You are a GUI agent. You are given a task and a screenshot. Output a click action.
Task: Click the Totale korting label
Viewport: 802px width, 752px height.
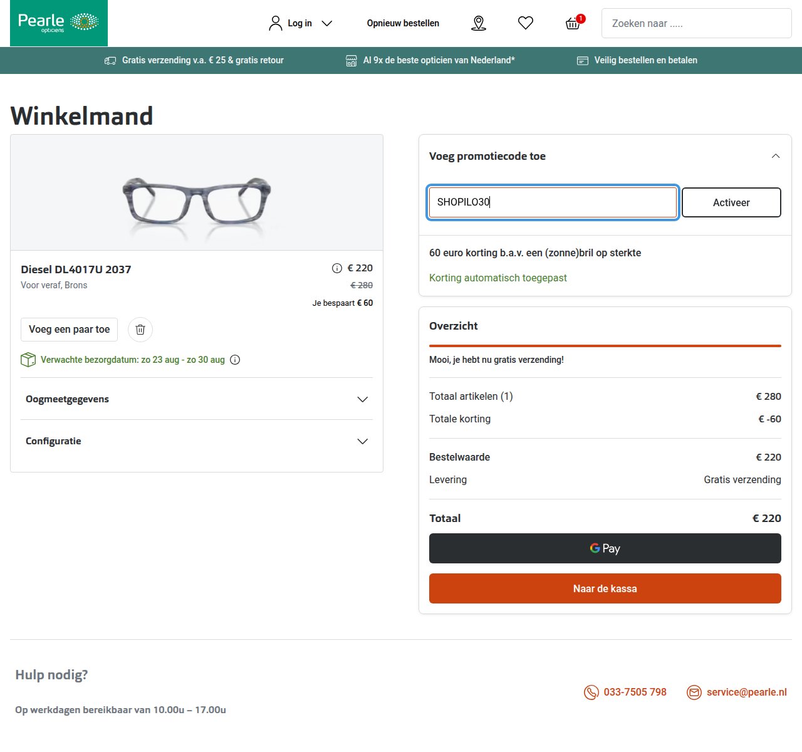coord(460,419)
